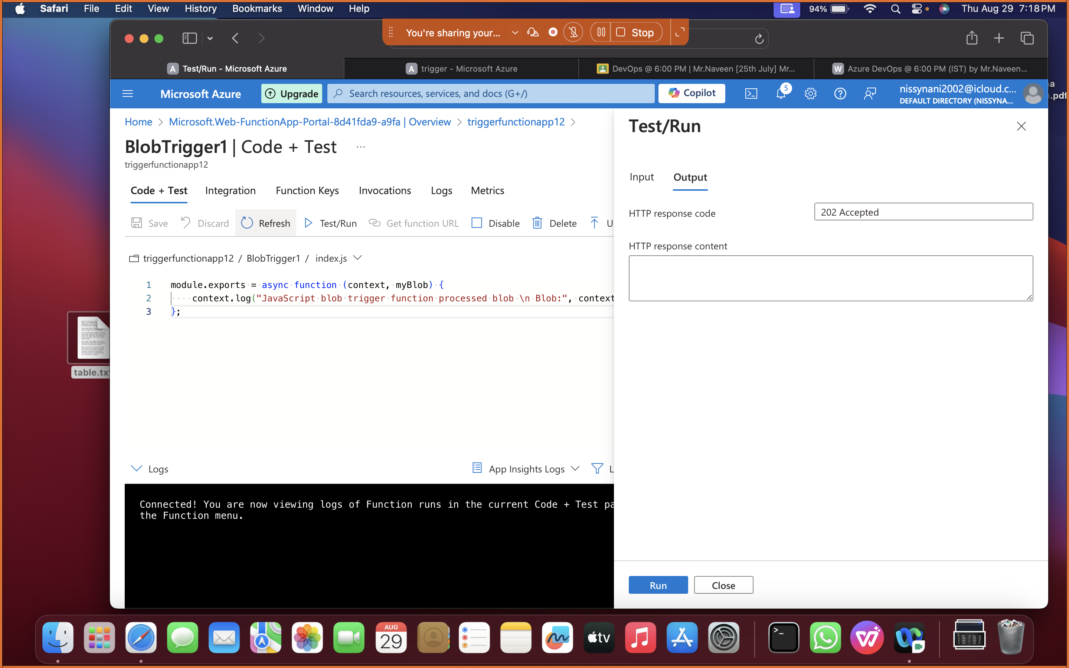
Task: Open Terminal from the Dock
Action: [783, 638]
